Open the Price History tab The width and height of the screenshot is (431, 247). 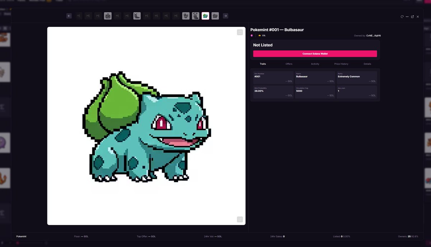tap(341, 64)
